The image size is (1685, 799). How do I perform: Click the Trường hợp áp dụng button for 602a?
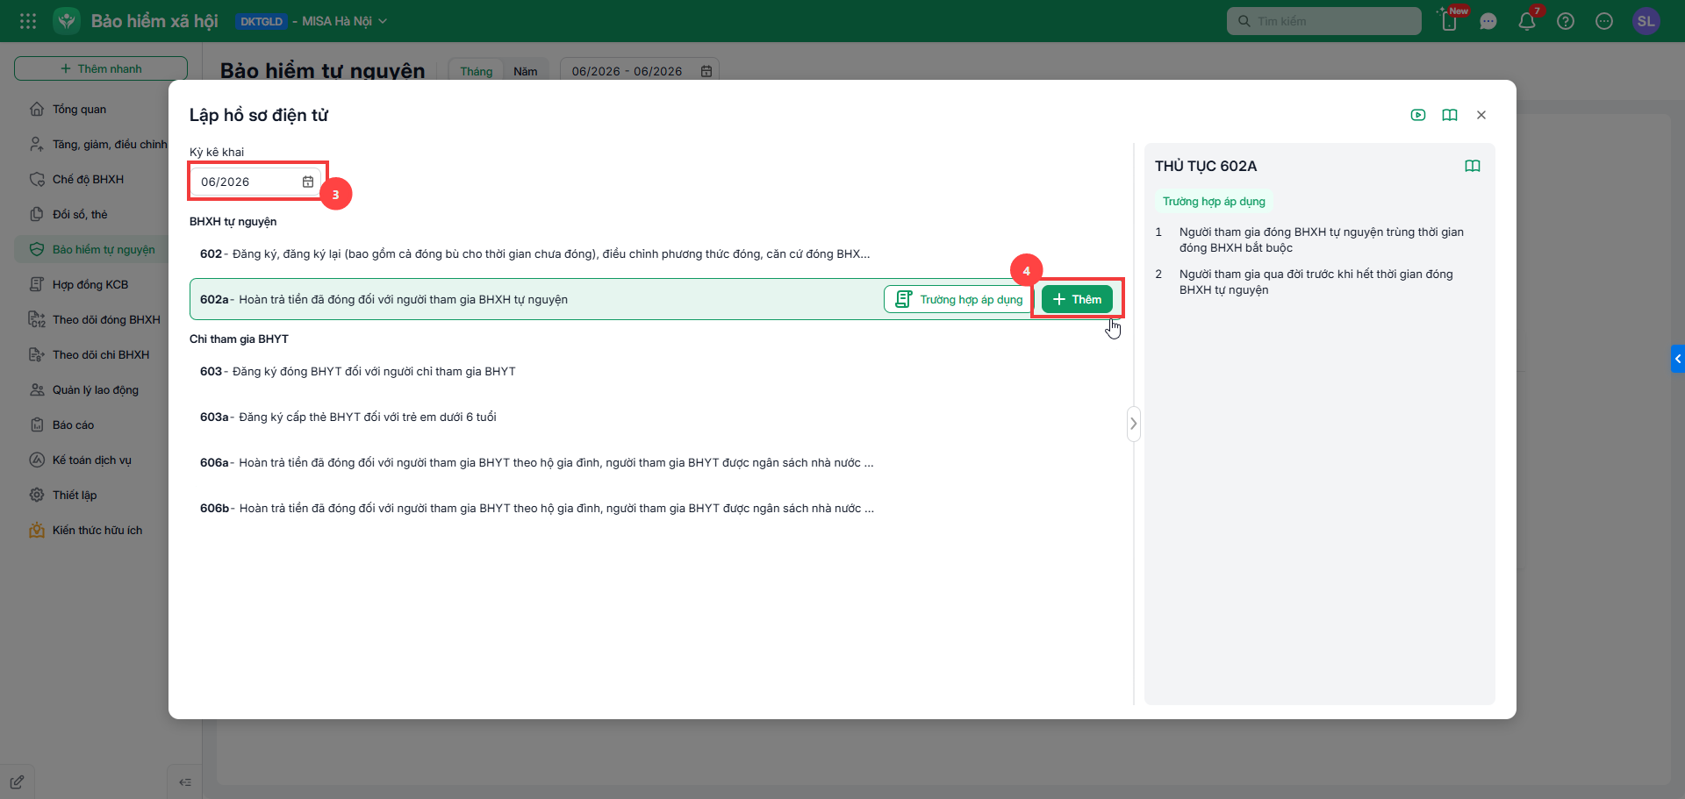[958, 299]
